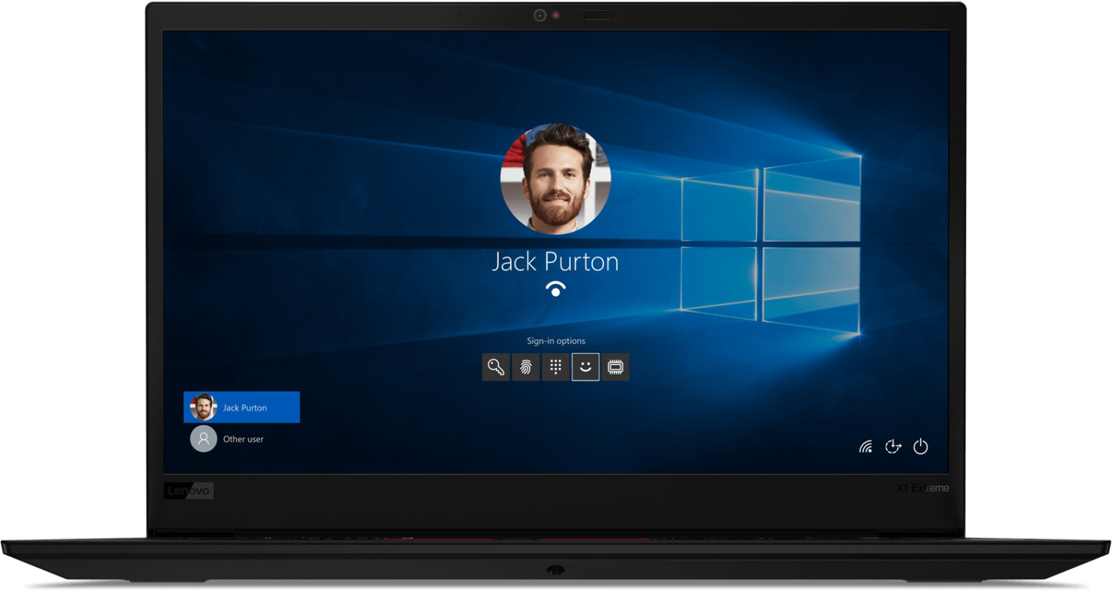Open the Ease of Access options menu
Image resolution: width=1112 pixels, height=592 pixels.
click(x=893, y=446)
